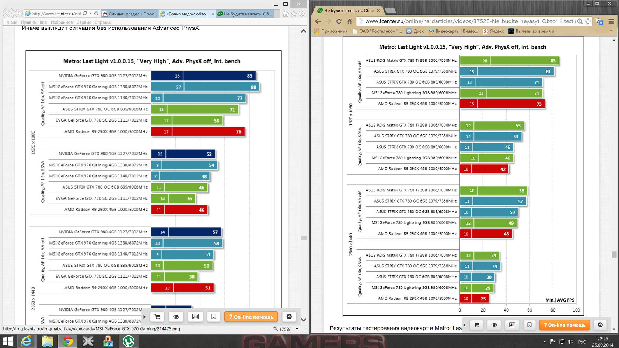Click the shopping cart icon in the left browser
619x348 pixels.
pos(157,317)
